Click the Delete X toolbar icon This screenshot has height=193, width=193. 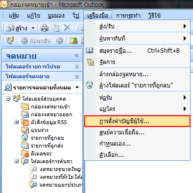click(x=67, y=28)
